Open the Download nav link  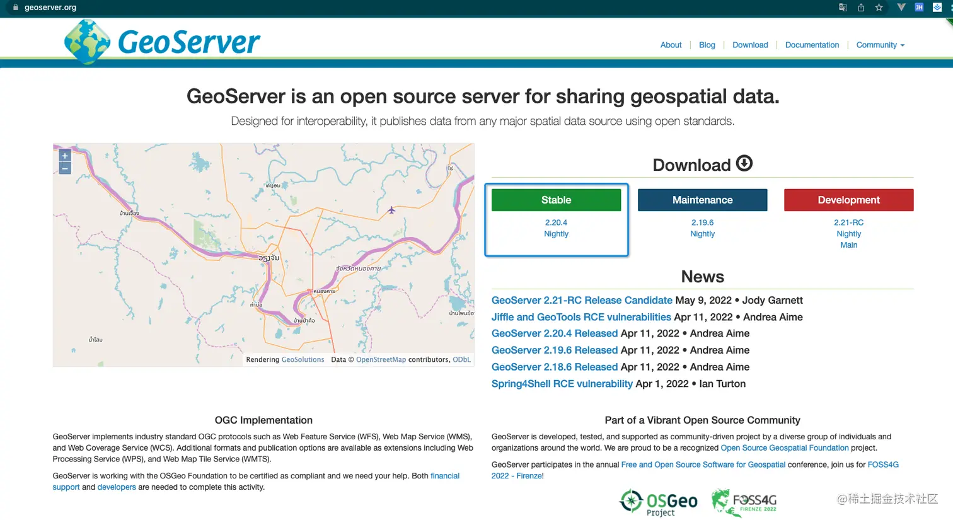pos(750,45)
